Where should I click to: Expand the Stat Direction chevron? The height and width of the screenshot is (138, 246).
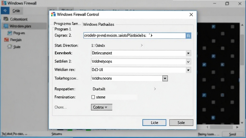point(142,45)
